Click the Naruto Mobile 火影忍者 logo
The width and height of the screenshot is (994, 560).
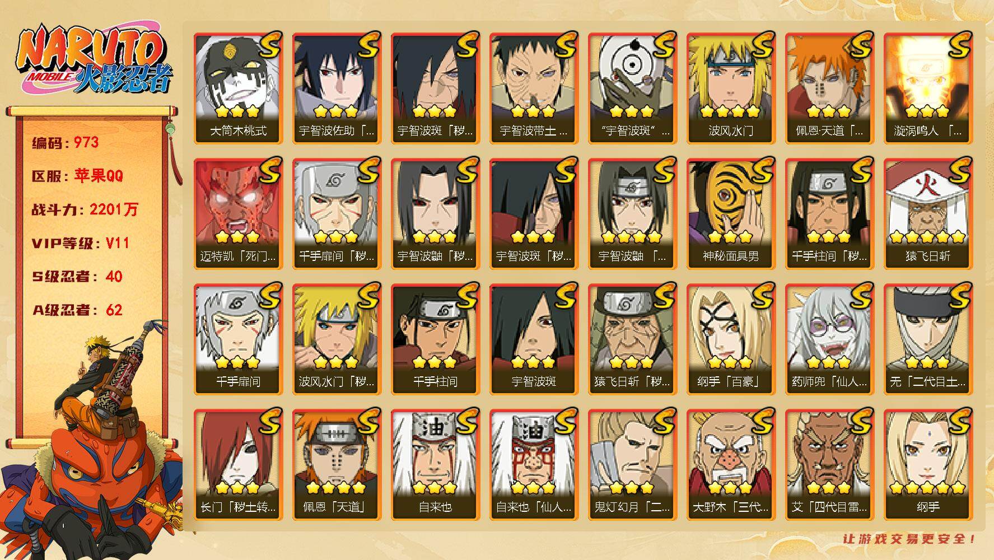[94, 60]
